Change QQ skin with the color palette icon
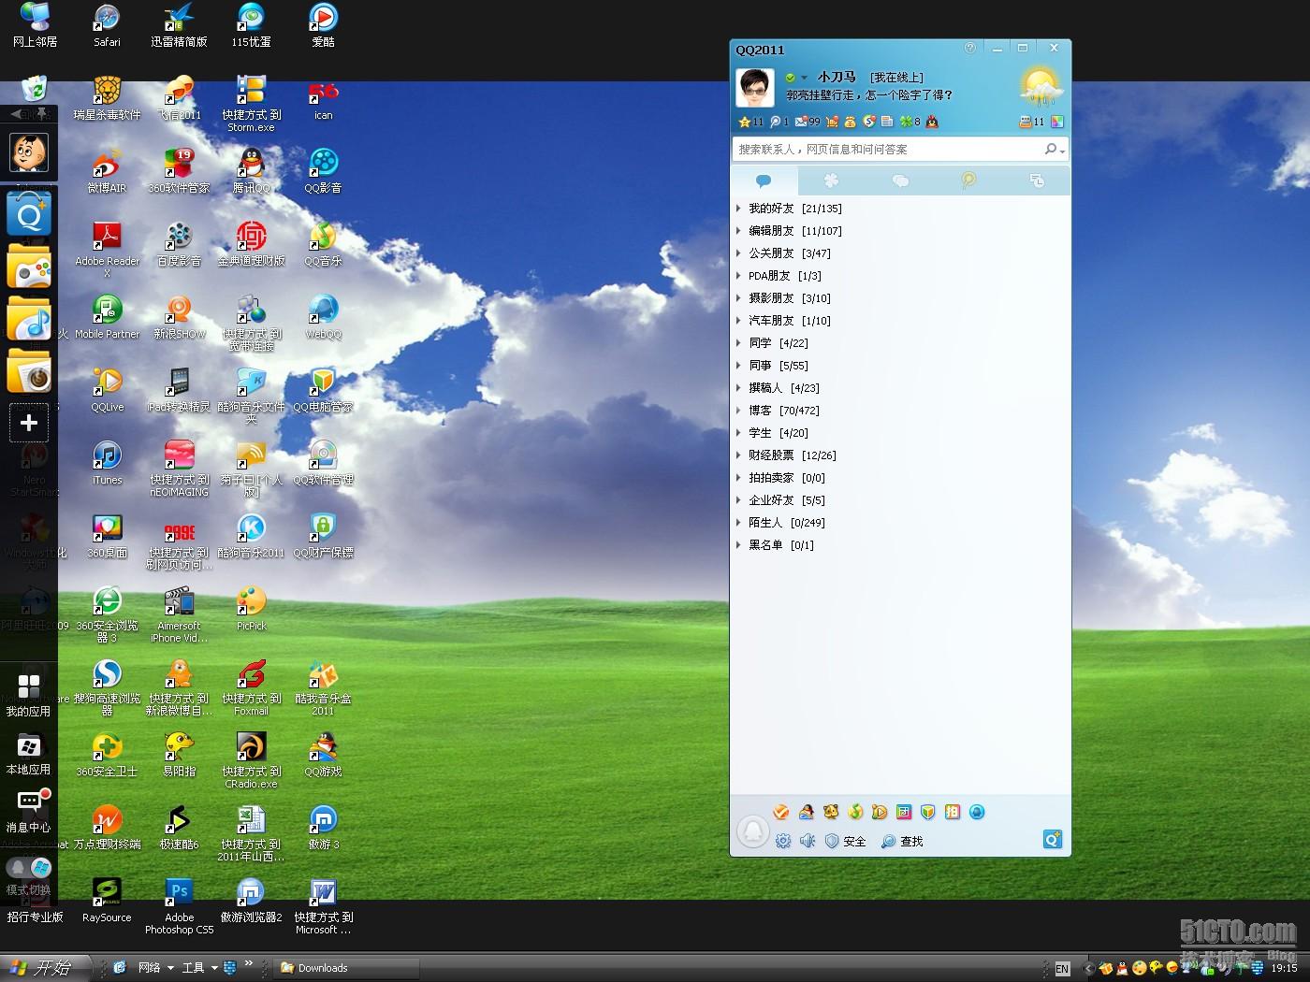Screen dimensions: 1310x982 click(1057, 122)
